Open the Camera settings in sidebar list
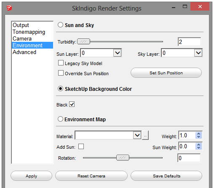Image resolution: width=214 pixels, height=188 pixels. 22,39
